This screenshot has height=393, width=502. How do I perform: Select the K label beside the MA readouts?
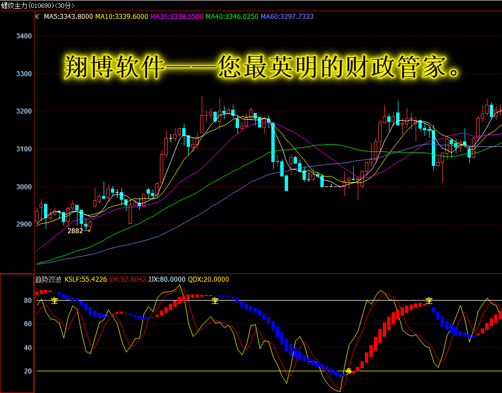coord(37,17)
